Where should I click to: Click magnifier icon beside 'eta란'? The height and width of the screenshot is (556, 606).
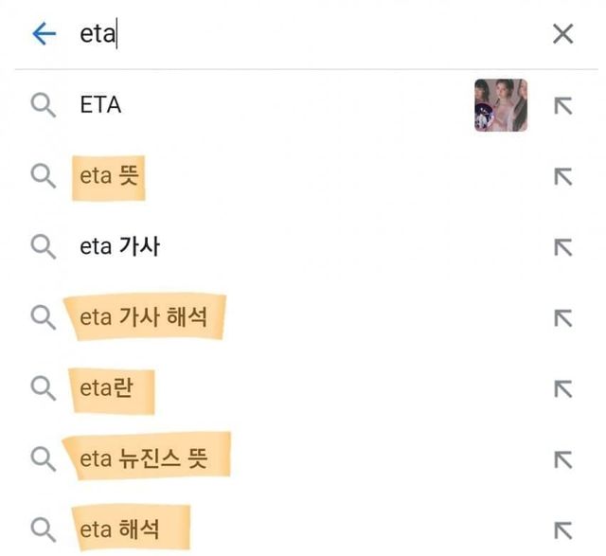coord(44,387)
